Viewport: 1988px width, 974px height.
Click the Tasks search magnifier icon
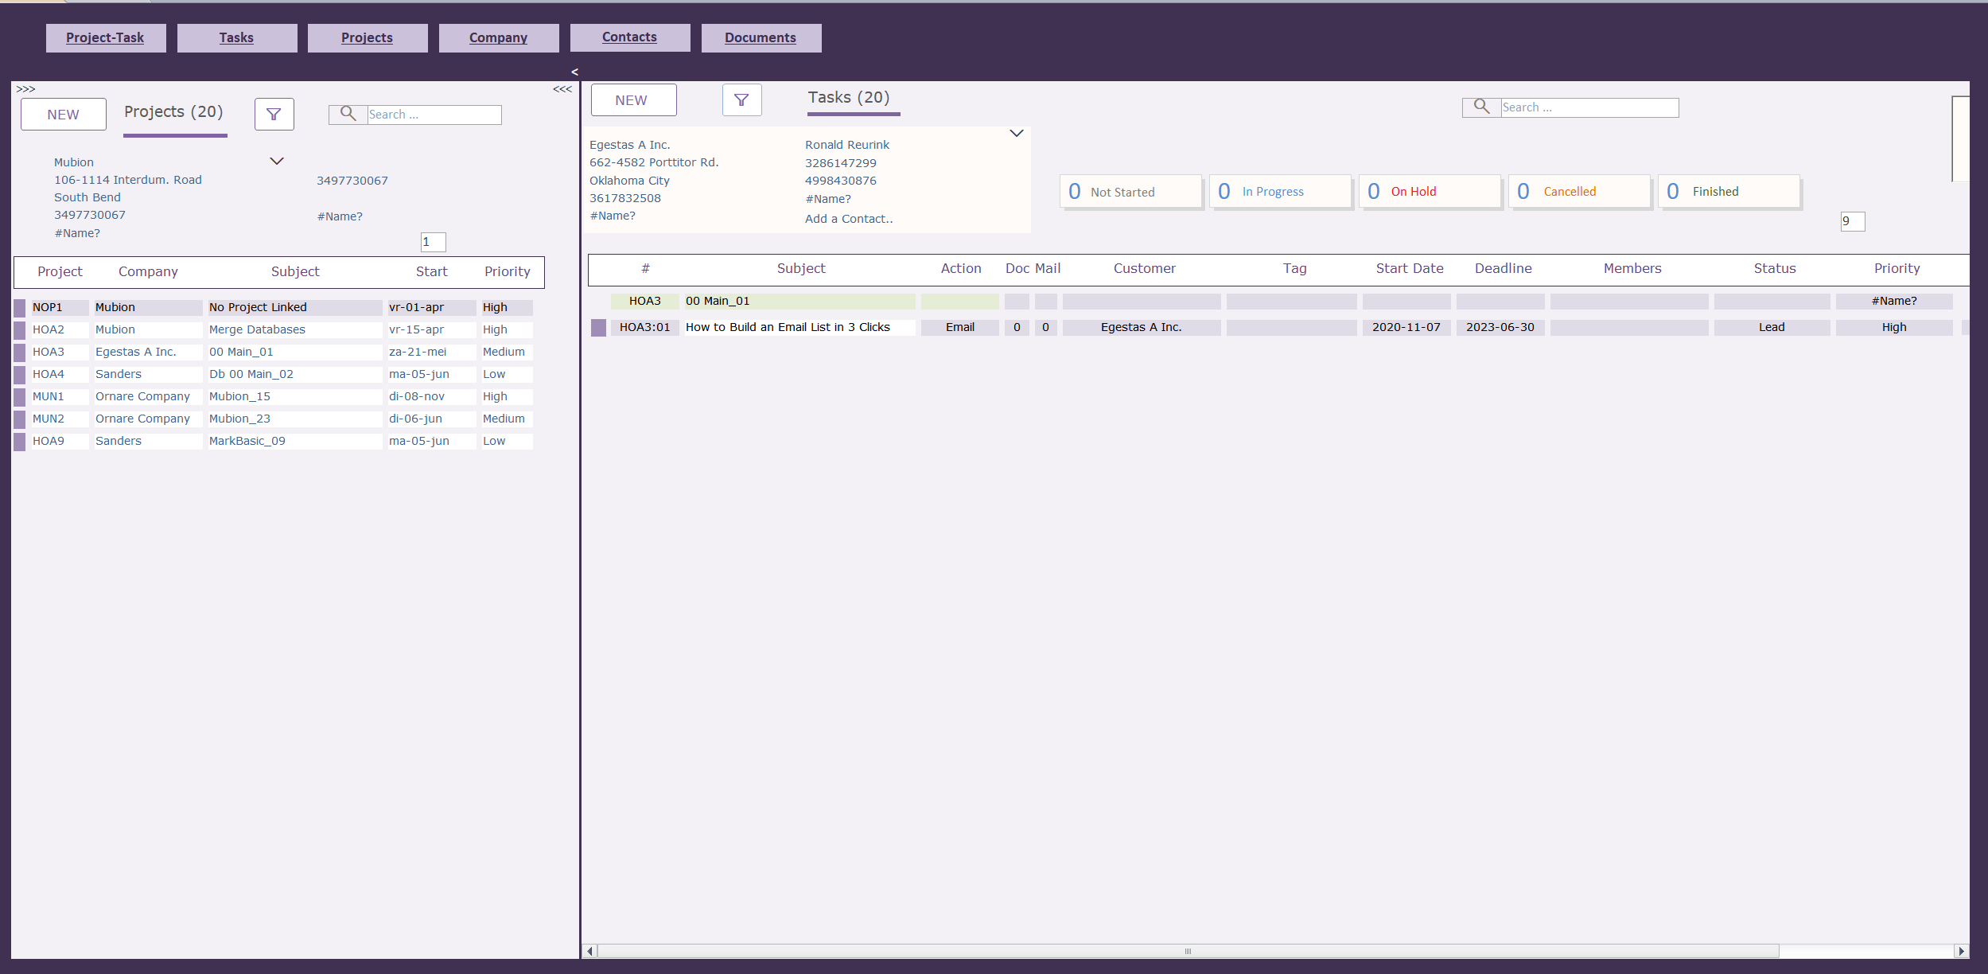click(1481, 107)
